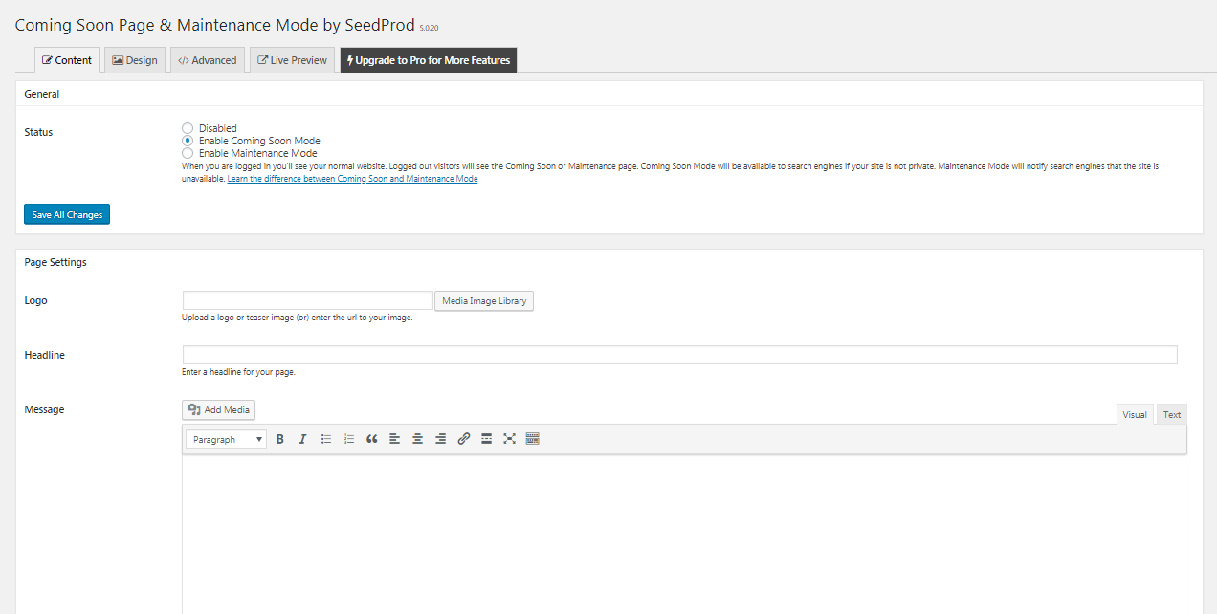The height and width of the screenshot is (614, 1217).
Task: Switch to the Design tab
Action: coord(135,59)
